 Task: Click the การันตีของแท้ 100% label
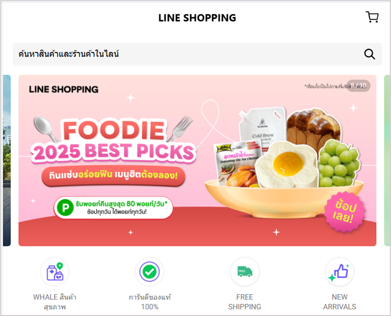[149, 302]
